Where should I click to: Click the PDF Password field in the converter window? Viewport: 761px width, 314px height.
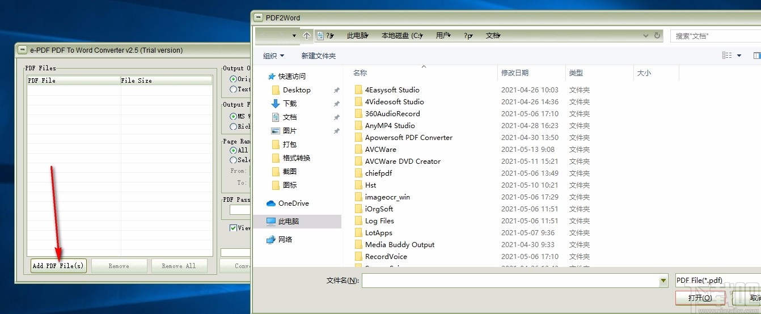point(240,210)
